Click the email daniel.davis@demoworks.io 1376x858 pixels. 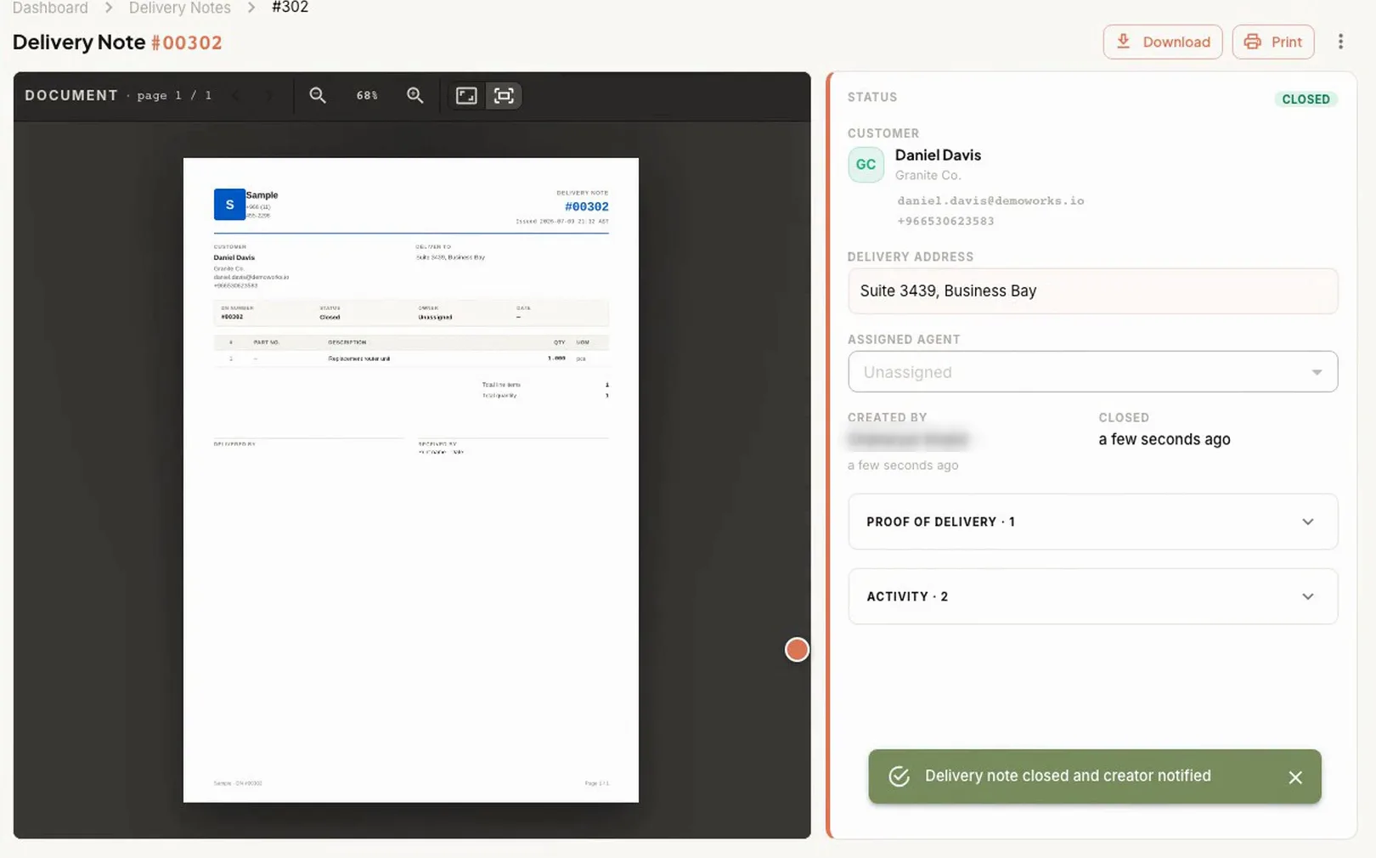[x=990, y=200]
